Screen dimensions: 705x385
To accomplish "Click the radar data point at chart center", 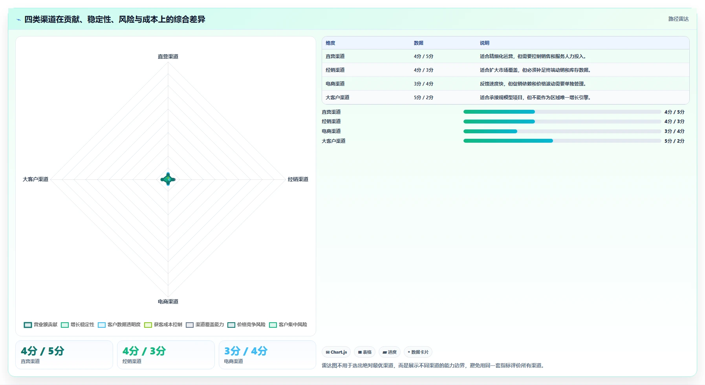I will point(168,180).
